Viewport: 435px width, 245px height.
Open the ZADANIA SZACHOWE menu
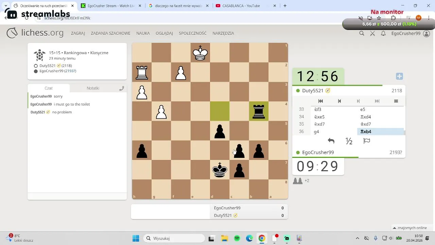[x=110, y=33]
